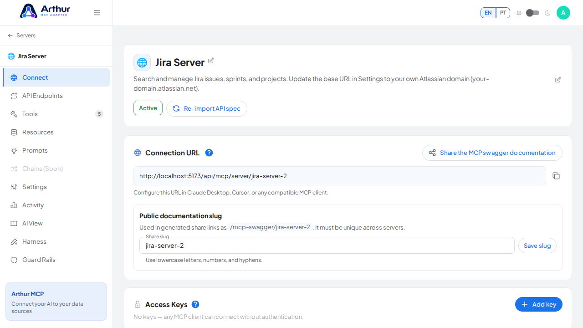583x328 pixels.
Task: Click the help icon beside Access Keys
Action: 195,304
